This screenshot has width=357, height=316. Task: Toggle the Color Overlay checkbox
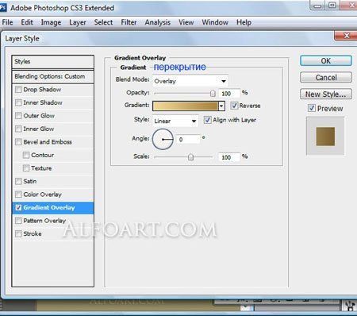pos(18,195)
